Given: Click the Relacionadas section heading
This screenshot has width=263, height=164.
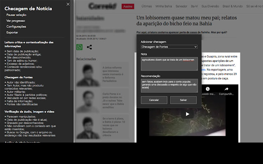Looking at the screenshot, I should click(x=86, y=59).
